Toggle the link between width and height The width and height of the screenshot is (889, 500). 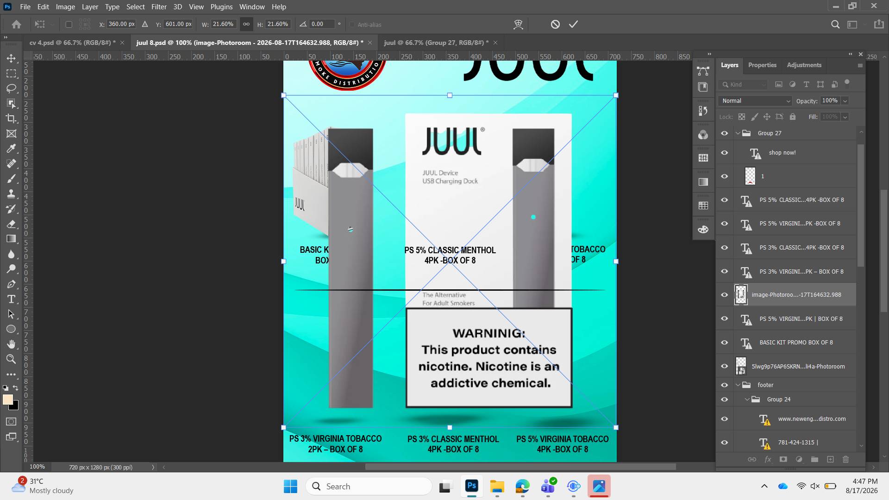click(x=246, y=24)
